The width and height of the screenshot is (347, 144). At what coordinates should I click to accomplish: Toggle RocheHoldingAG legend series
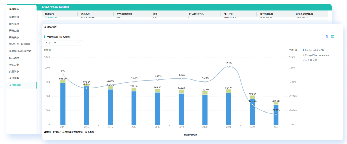pyautogui.click(x=313, y=50)
